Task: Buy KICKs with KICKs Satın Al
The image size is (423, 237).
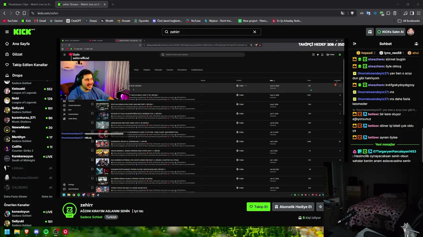Action: [391, 32]
